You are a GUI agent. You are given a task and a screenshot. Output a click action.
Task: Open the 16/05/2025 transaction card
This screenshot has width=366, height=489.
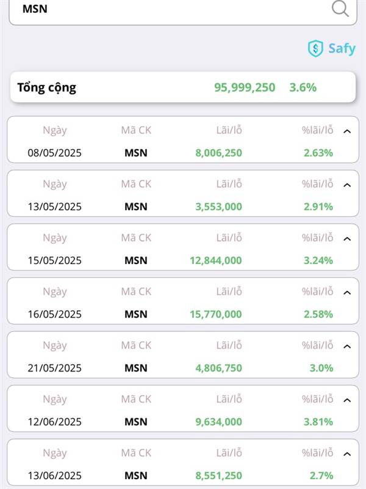click(x=183, y=301)
